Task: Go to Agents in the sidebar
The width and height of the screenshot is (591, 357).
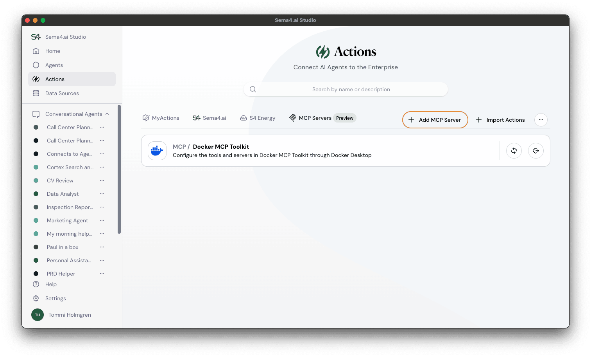Action: click(x=54, y=65)
